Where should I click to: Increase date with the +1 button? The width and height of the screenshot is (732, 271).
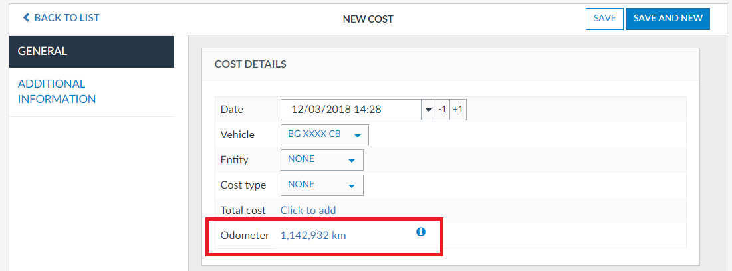[x=458, y=110]
